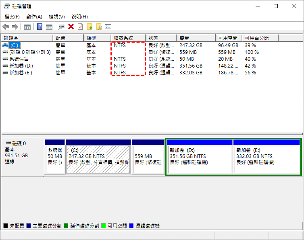The width and height of the screenshot is (304, 240).
Task: Sort by 檔案系統 column header
Action: (129, 38)
